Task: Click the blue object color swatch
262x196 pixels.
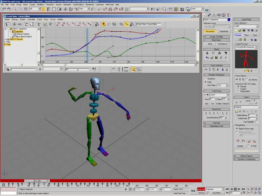Action: click(x=229, y=20)
